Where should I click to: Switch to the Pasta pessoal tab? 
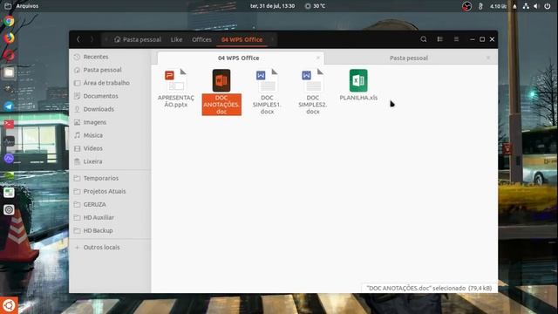[x=409, y=58]
